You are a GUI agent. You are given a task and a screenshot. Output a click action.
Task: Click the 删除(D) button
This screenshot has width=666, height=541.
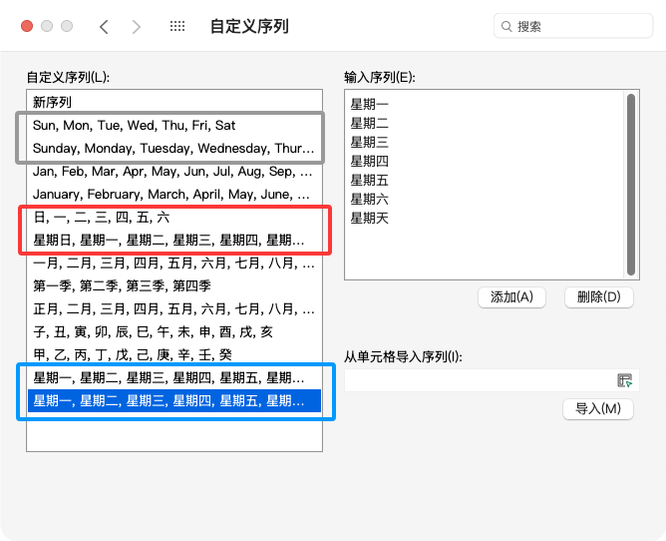coord(598,296)
